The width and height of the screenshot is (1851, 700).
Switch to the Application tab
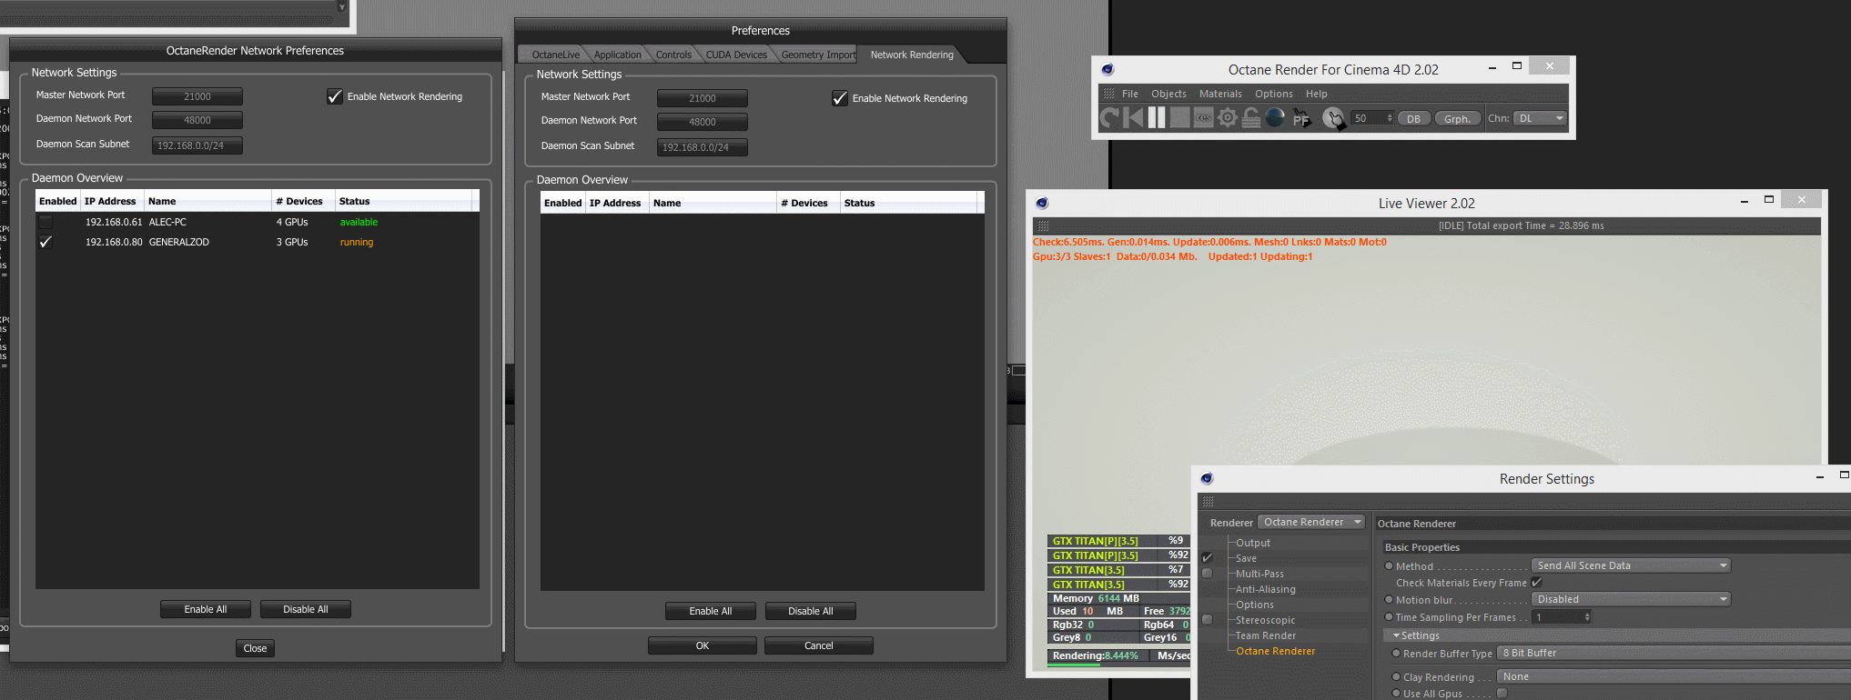pos(617,55)
